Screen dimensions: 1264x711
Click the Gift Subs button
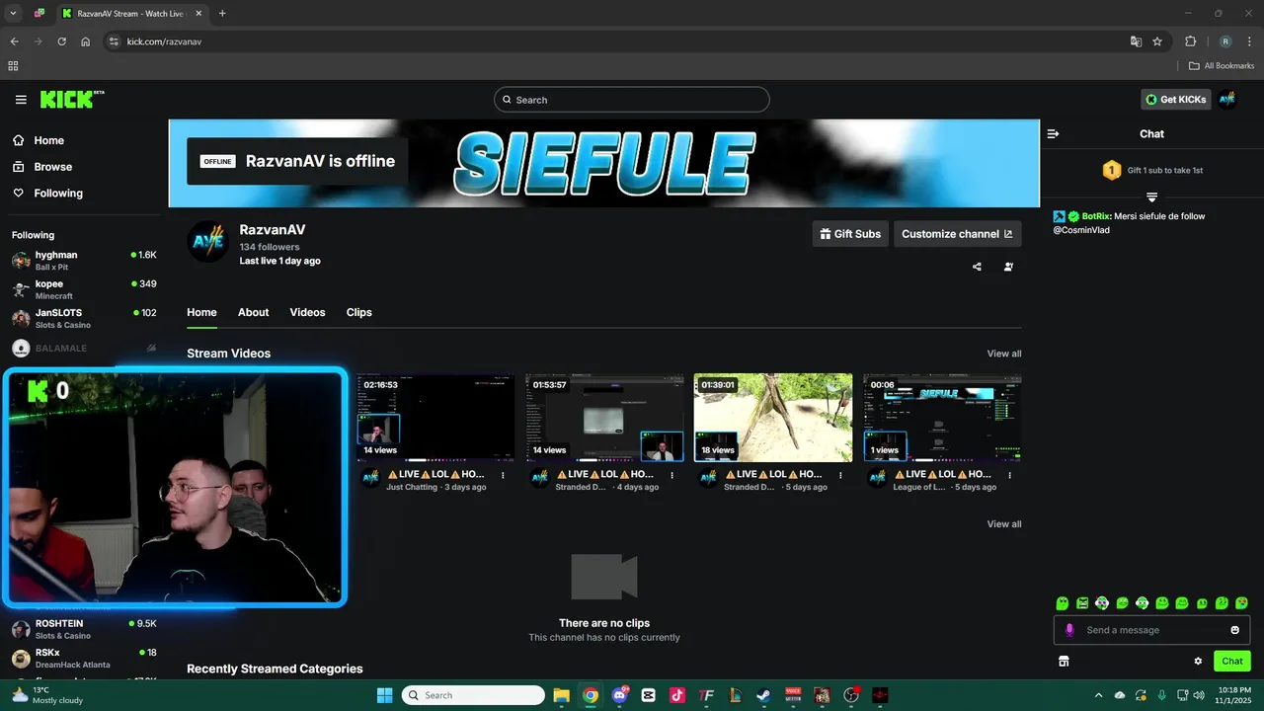coord(850,234)
